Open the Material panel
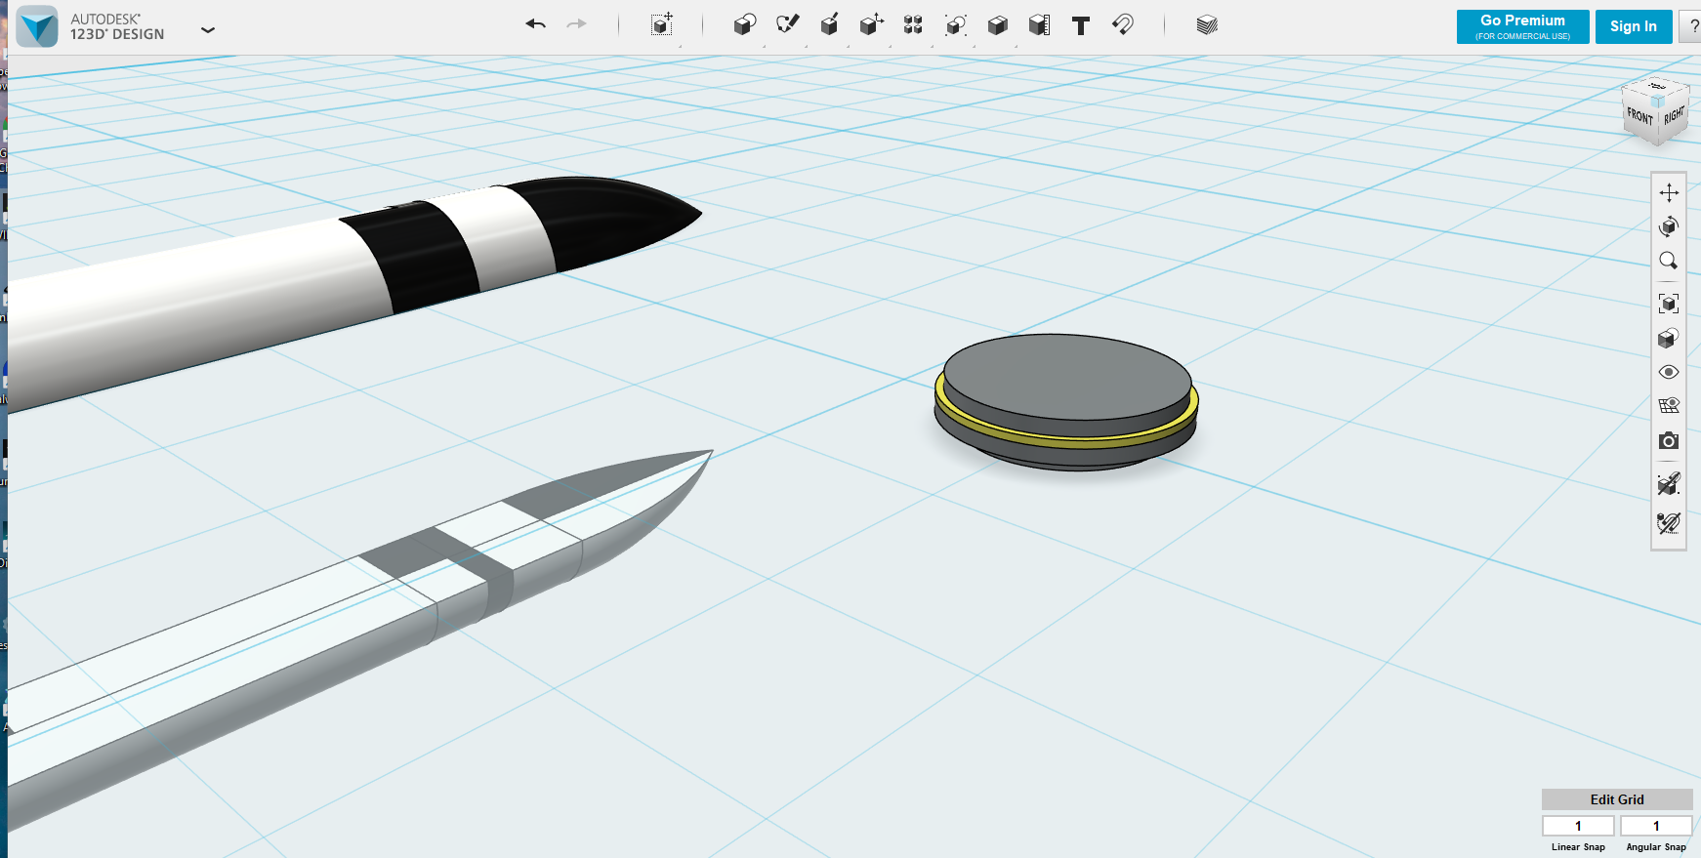Screen dimensions: 1701x858 coord(1207,24)
